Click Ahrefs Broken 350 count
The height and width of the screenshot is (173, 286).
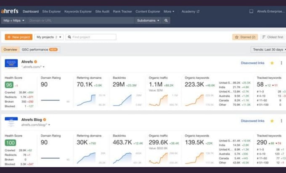pos(24,101)
